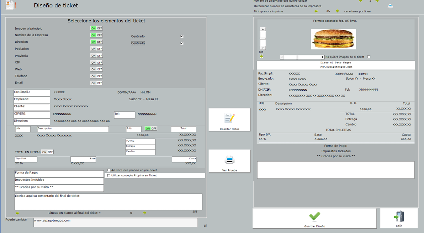The image size is (424, 233).
Task: Click green arrow below the 000 image counter
Action: [x=261, y=56]
